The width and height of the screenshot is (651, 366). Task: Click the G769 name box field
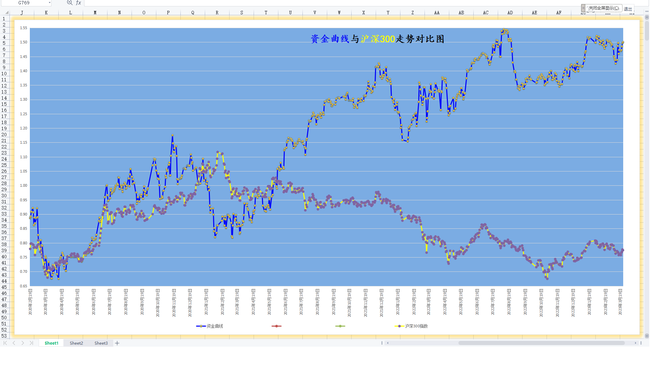(x=24, y=3)
